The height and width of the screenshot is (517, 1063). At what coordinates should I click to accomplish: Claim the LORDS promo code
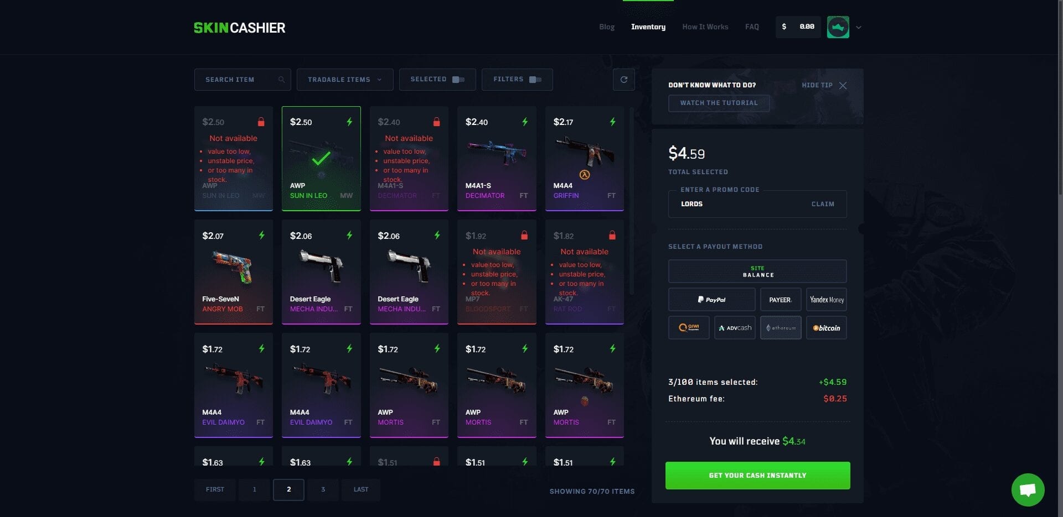pyautogui.click(x=823, y=204)
